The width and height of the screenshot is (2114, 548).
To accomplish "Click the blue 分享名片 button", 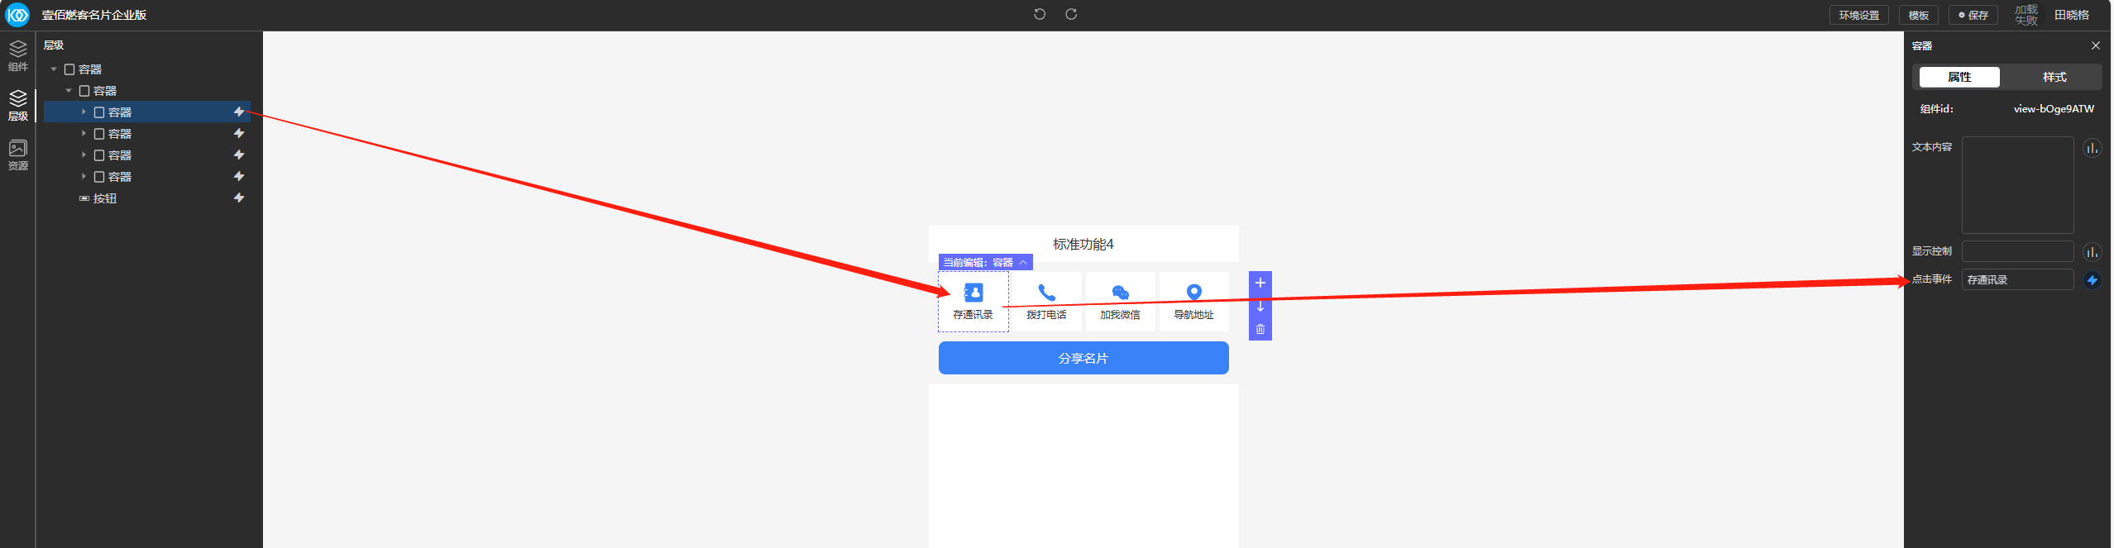I will click(1083, 358).
